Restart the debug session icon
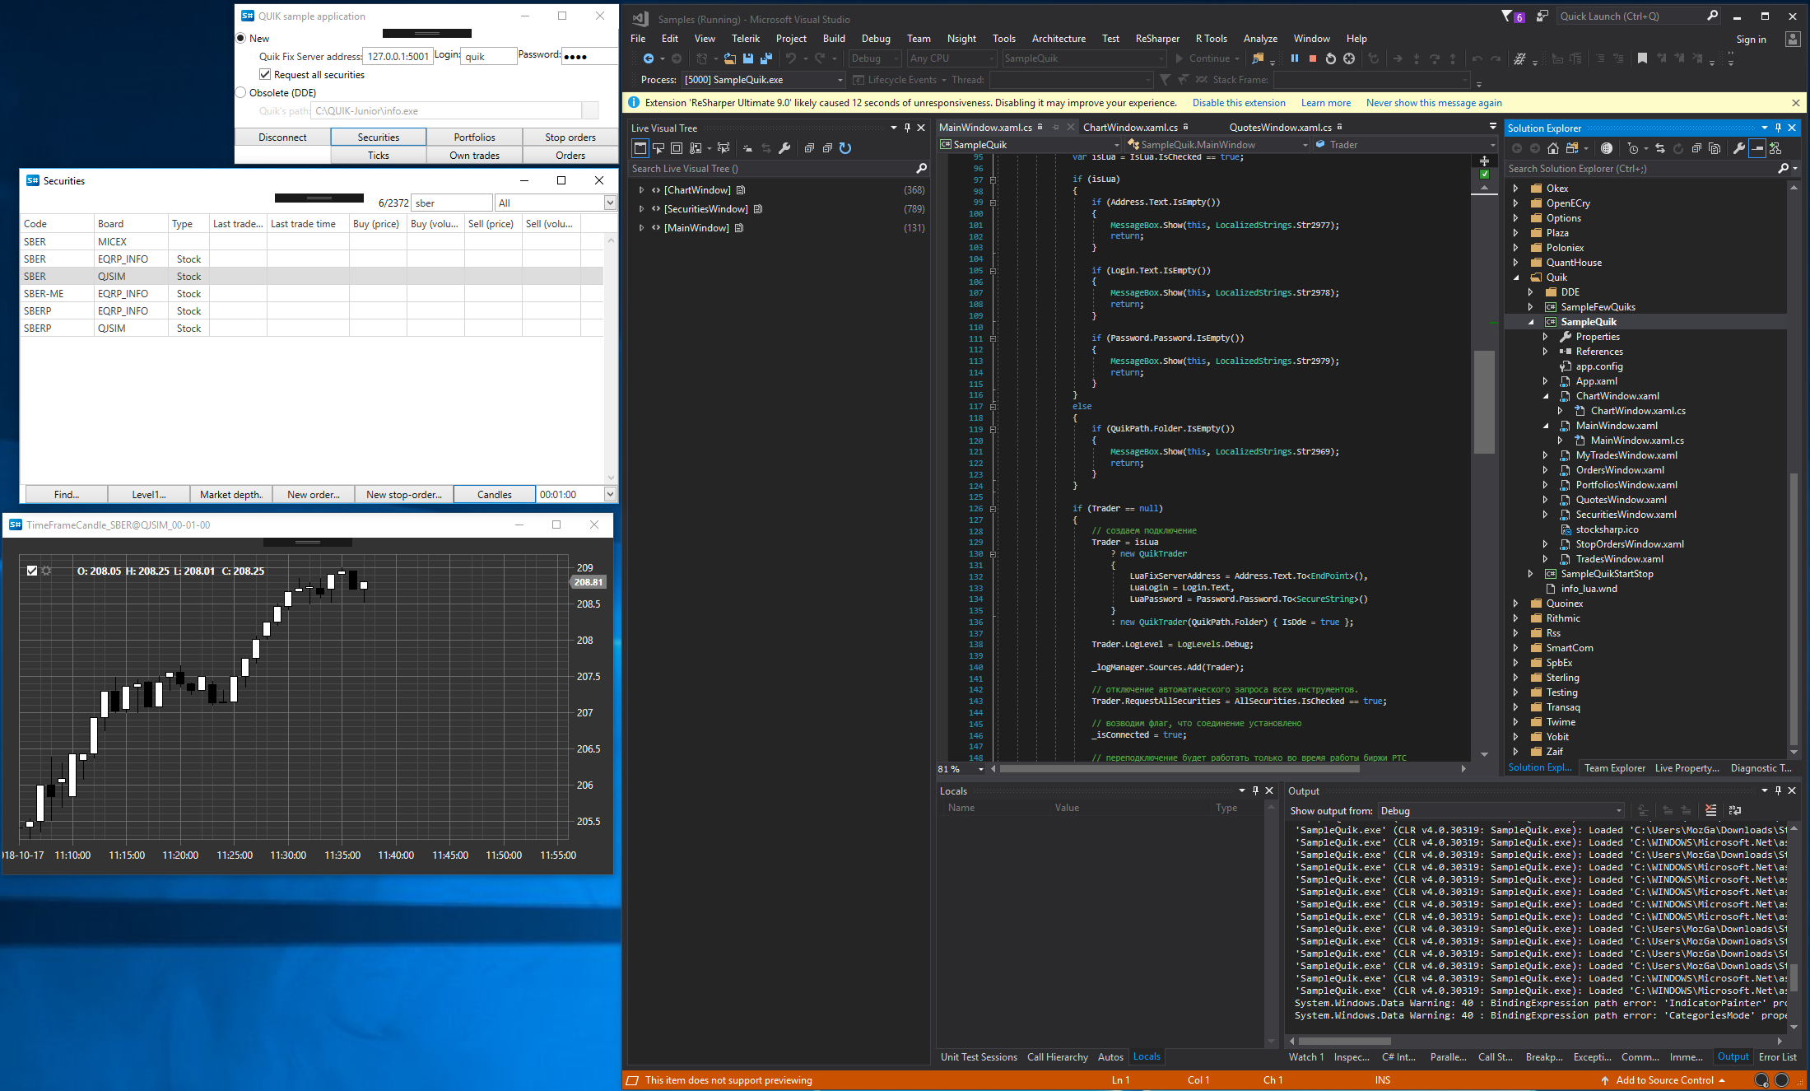Viewport: 1810px width, 1091px height. tap(1331, 58)
